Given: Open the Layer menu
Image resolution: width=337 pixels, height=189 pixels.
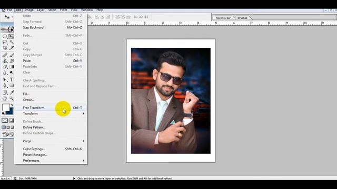Looking at the screenshot, I should click(41, 10).
